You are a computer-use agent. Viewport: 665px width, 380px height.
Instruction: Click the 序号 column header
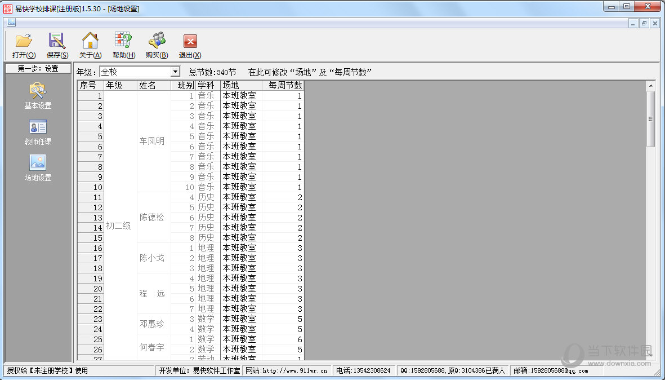pos(90,85)
